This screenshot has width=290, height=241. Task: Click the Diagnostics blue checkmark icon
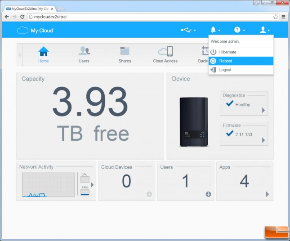point(229,103)
